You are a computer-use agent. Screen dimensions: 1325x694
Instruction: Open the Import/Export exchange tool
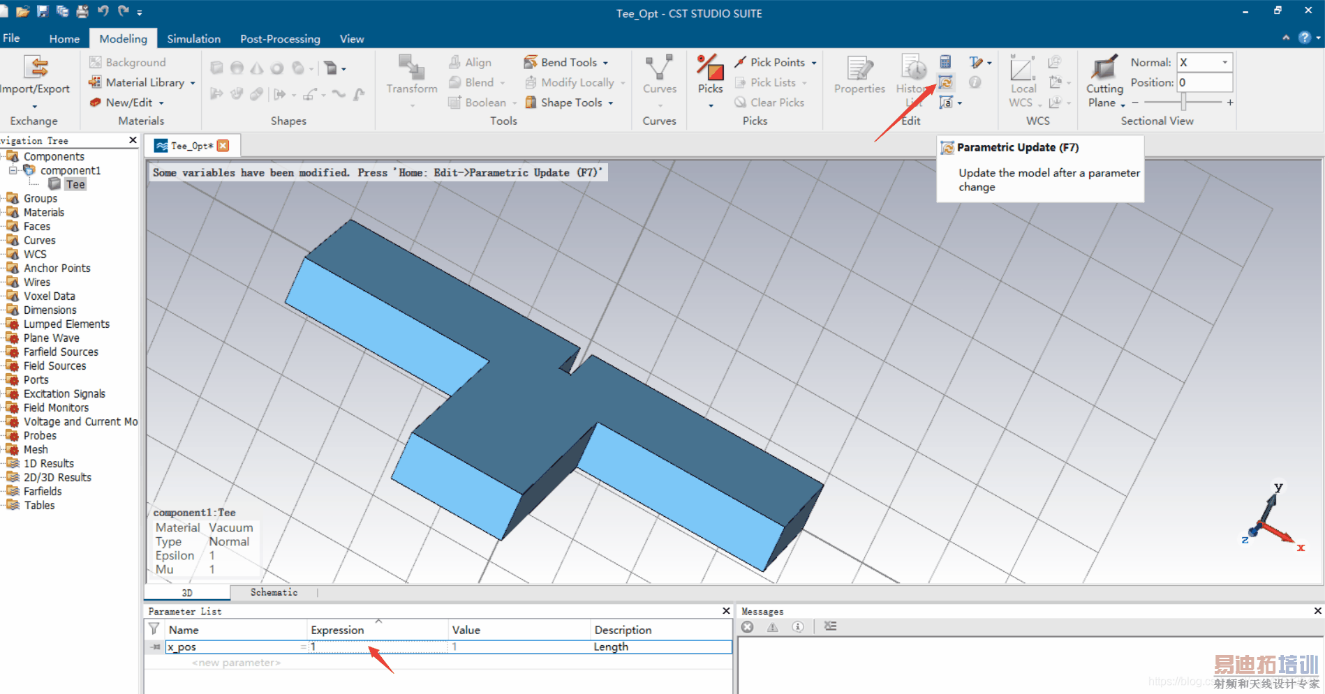(x=35, y=81)
